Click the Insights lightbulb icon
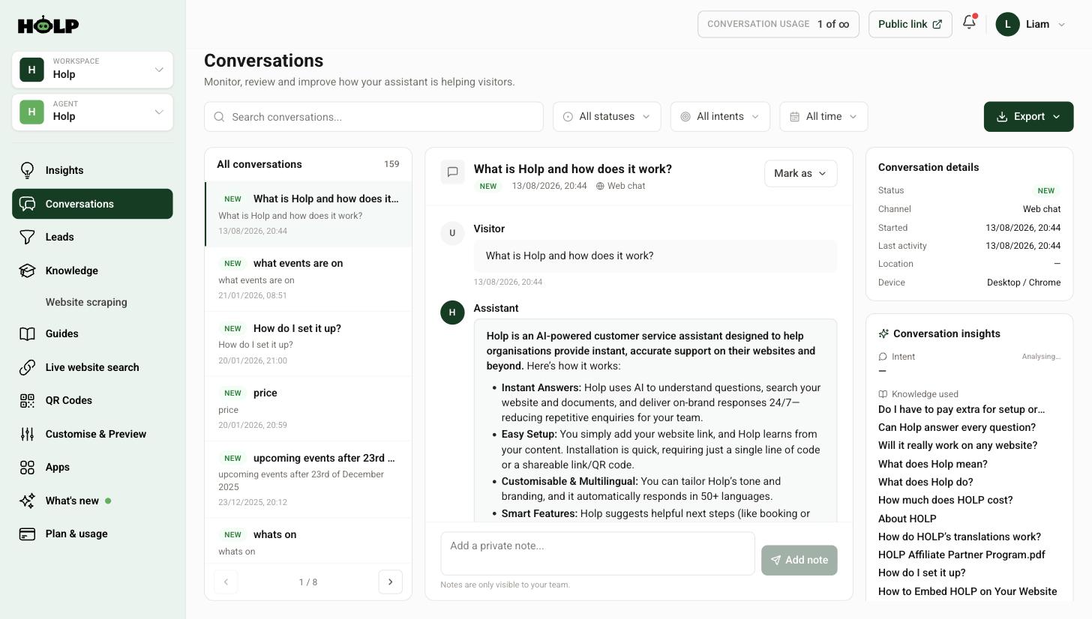This screenshot has width=1092, height=619. point(27,170)
